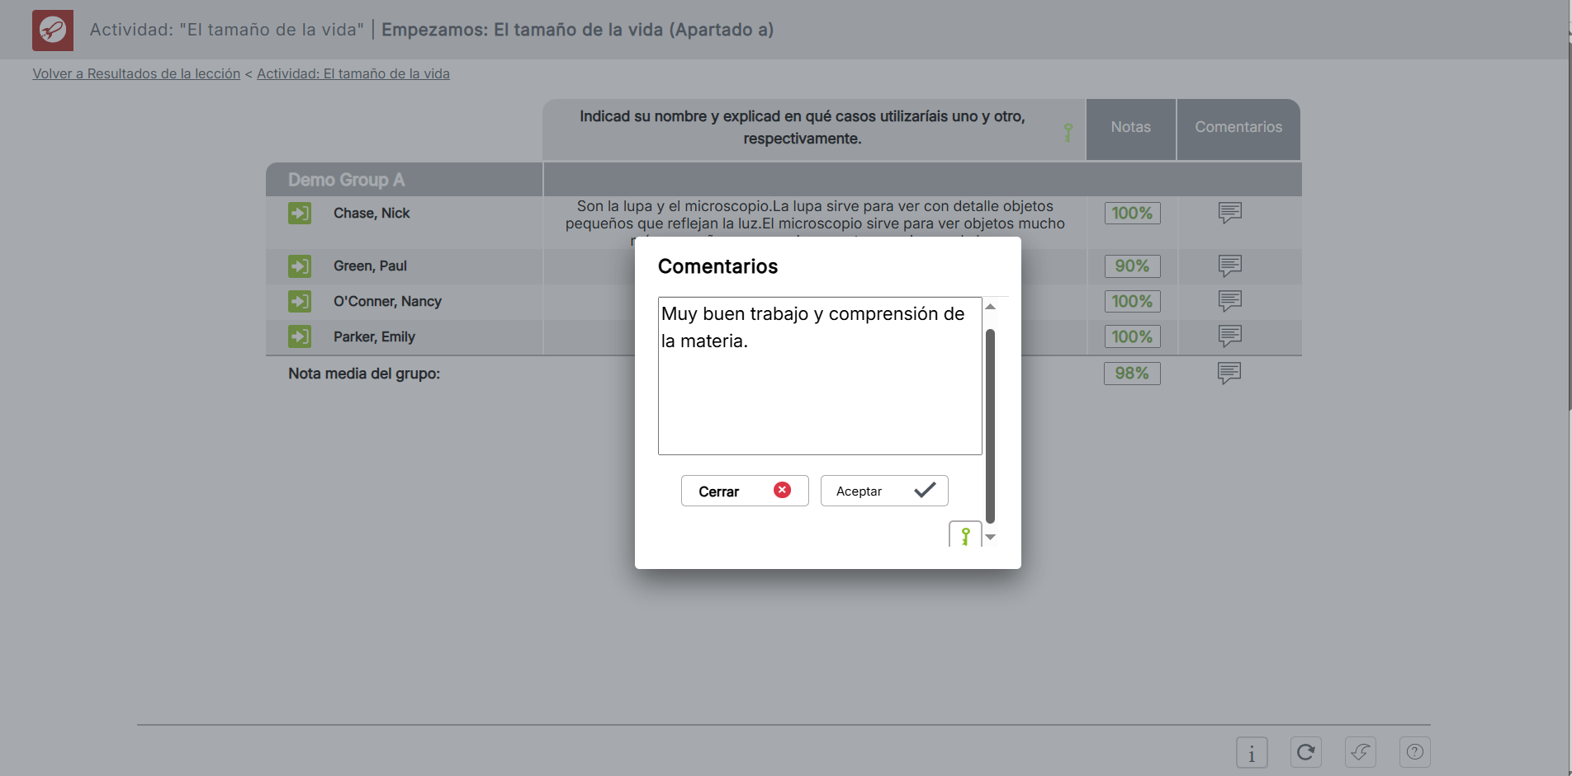This screenshot has width=1572, height=776.
Task: Click the refresh icon at bottom right
Action: click(1305, 752)
